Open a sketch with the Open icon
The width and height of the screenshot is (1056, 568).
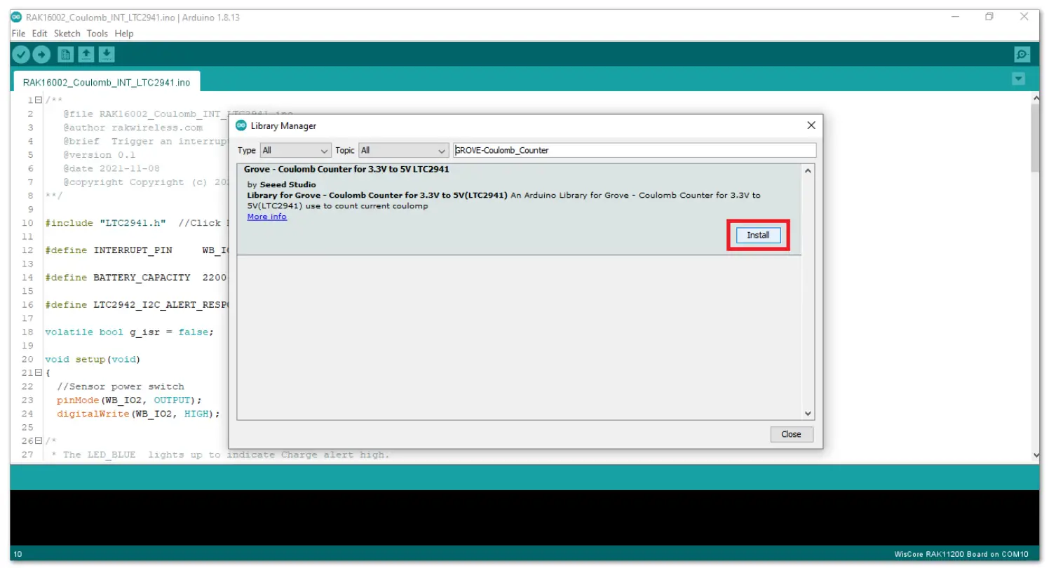tap(86, 54)
